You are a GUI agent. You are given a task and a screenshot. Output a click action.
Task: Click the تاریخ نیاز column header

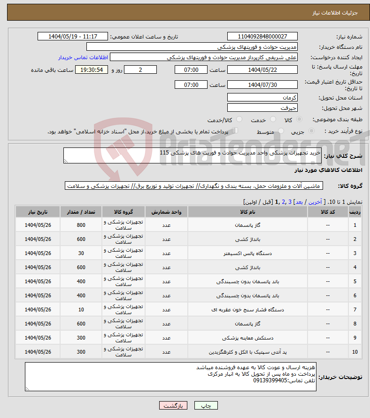click(38, 212)
